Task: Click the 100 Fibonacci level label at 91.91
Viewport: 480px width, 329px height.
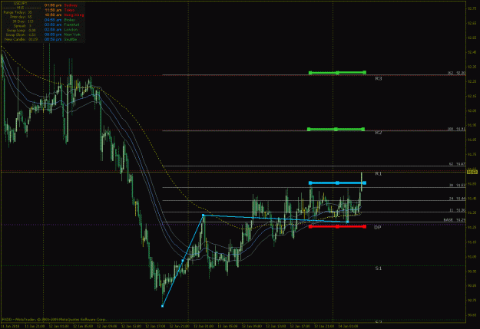Action: pos(456,129)
